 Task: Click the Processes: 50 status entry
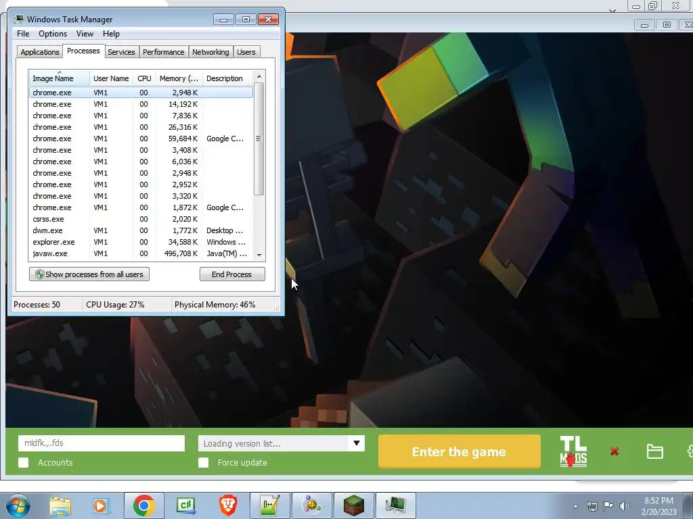[x=37, y=305]
